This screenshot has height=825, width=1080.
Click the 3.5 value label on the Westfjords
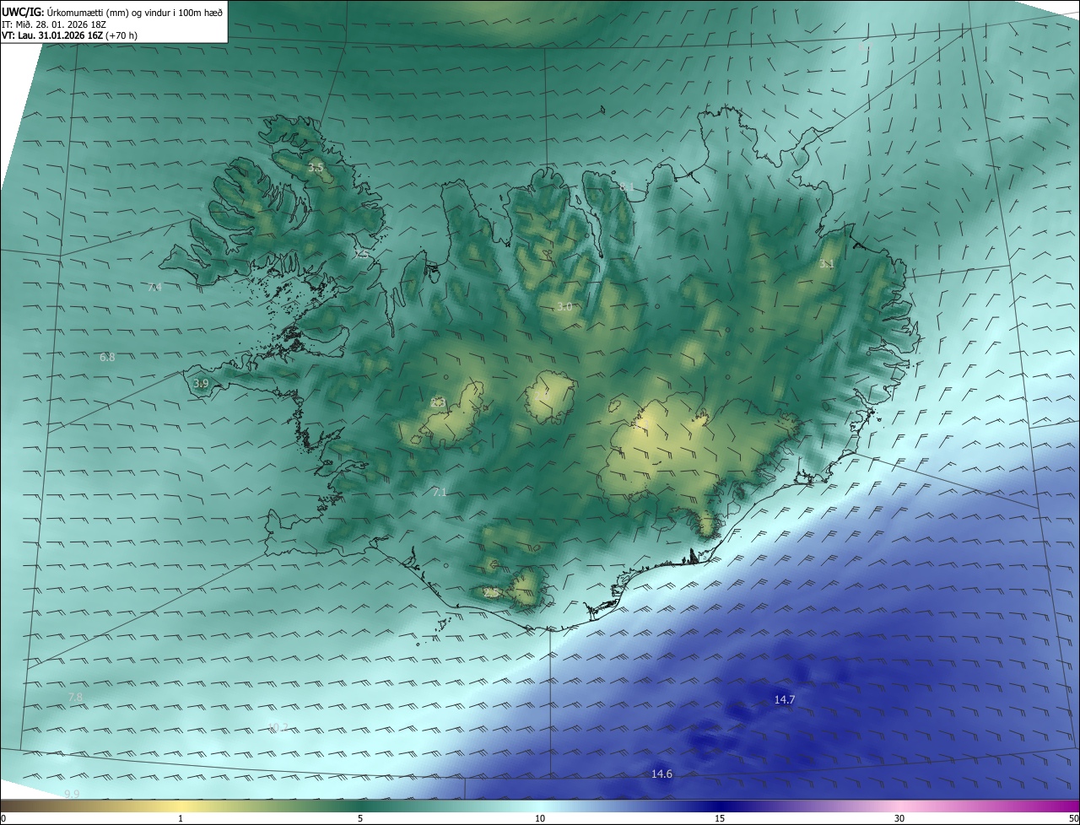(x=316, y=168)
